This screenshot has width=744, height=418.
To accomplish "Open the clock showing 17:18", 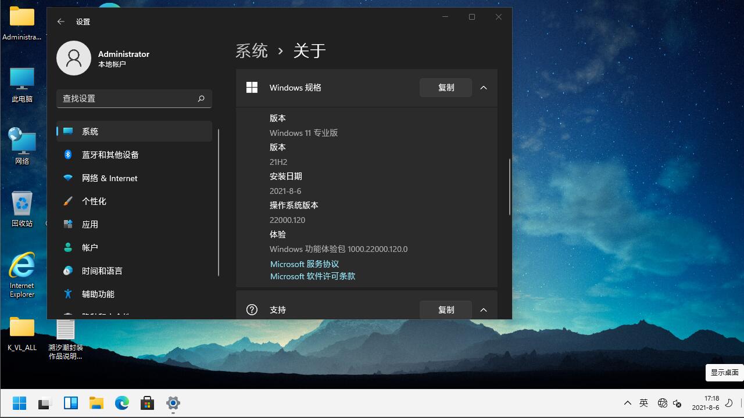I will (706, 403).
